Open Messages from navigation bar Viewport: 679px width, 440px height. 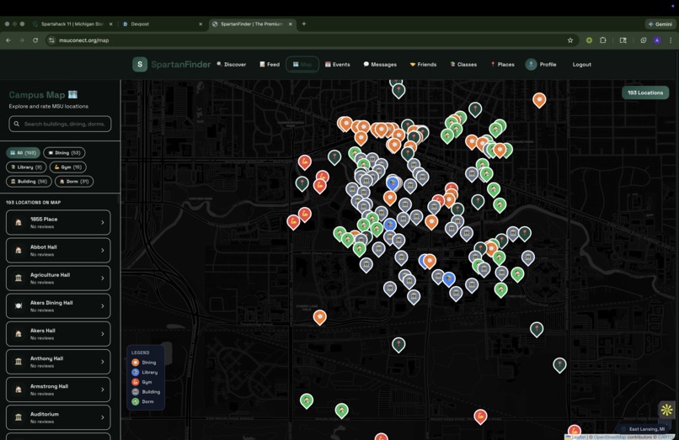(380, 65)
